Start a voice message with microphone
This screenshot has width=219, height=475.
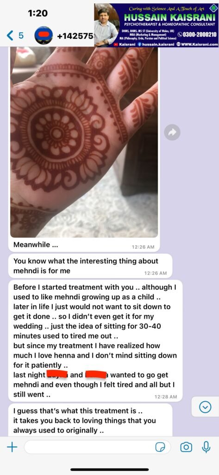(x=206, y=447)
